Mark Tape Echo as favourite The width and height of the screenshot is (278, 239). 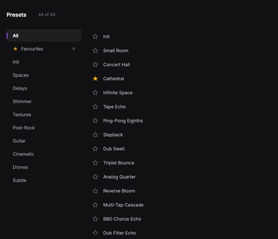click(x=95, y=107)
